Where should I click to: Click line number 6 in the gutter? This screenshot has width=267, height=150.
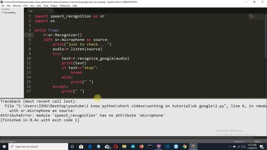30,40
